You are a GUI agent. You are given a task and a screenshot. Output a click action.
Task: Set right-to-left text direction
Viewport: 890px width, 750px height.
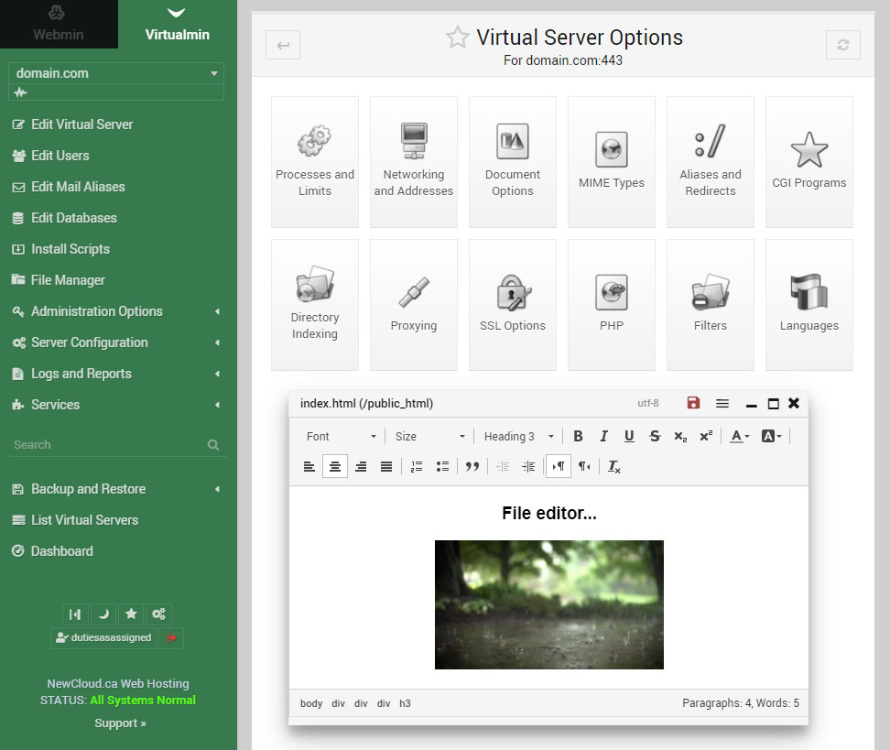(x=584, y=467)
